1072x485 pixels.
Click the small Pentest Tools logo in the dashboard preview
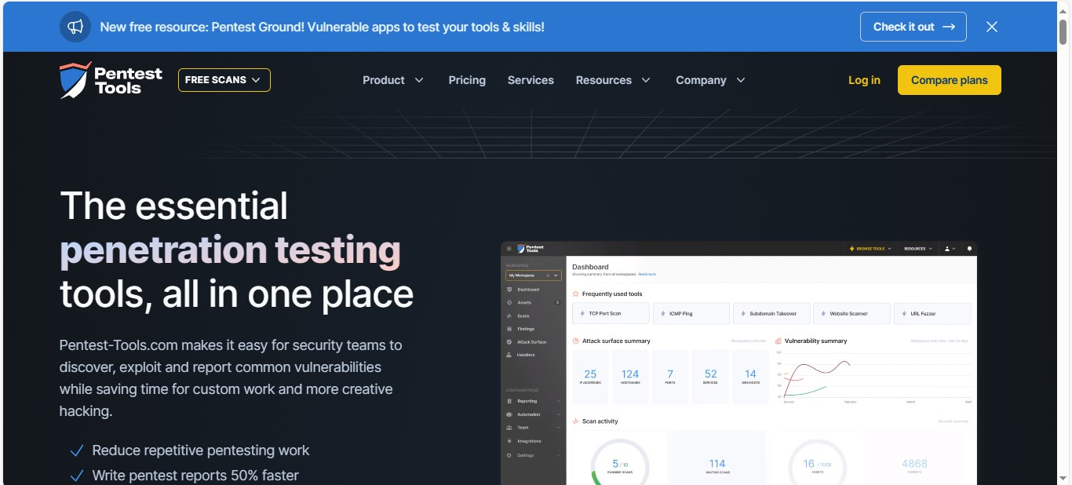(530, 249)
